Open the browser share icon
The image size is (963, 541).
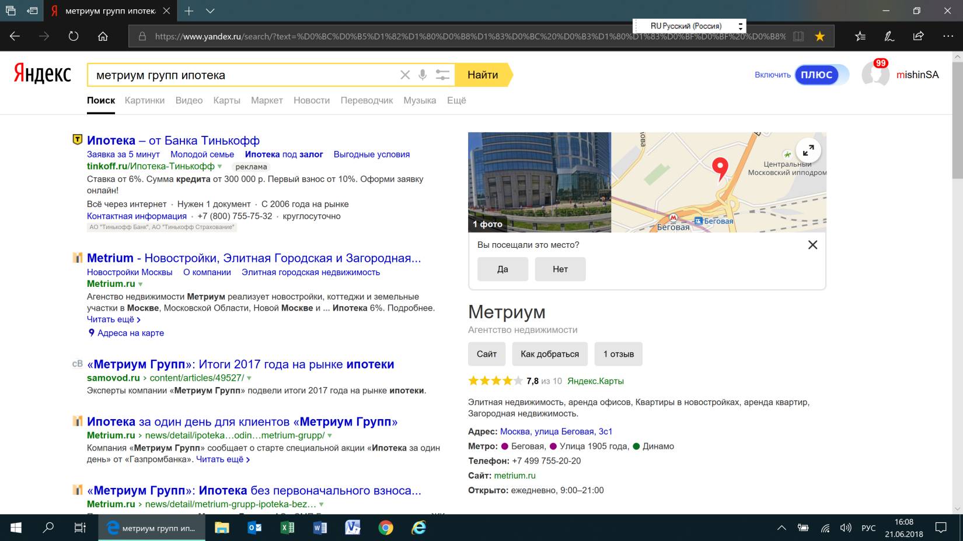coord(918,36)
